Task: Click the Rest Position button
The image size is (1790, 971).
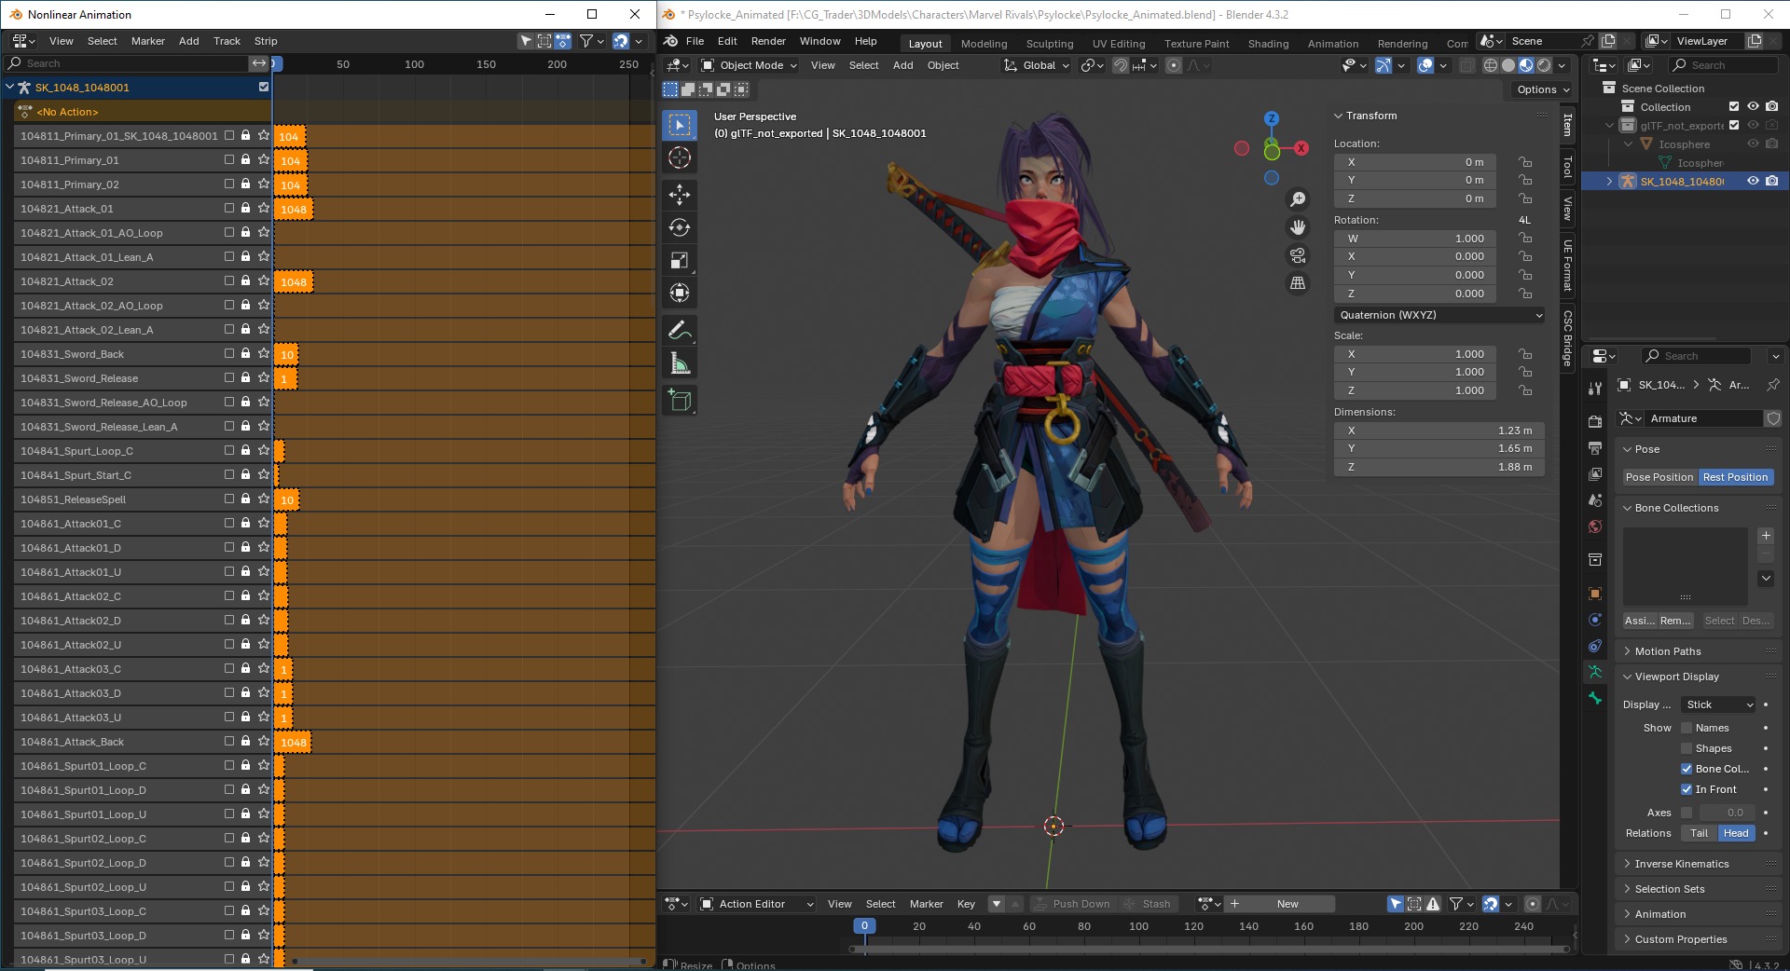Action: click(1734, 477)
